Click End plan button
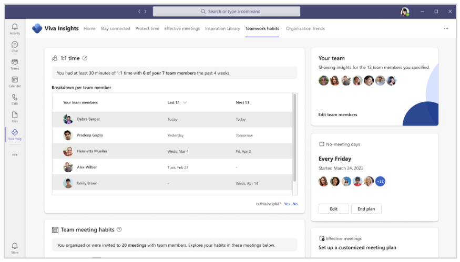Image resolution: width=460 pixels, height=262 pixels. 366,208
